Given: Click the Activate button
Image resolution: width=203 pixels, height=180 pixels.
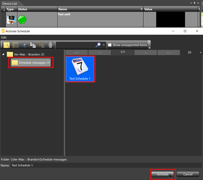Looking at the screenshot, I should coord(162,174).
